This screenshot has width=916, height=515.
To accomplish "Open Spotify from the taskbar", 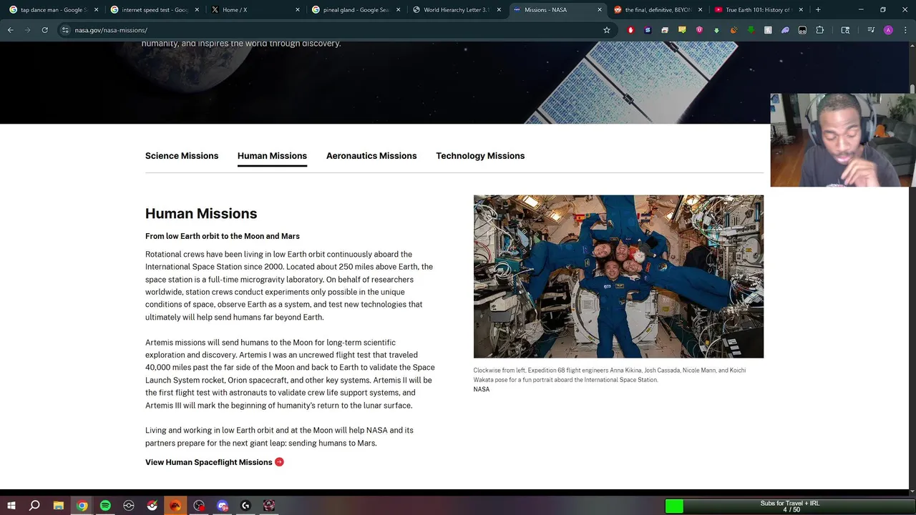I will [x=105, y=506].
